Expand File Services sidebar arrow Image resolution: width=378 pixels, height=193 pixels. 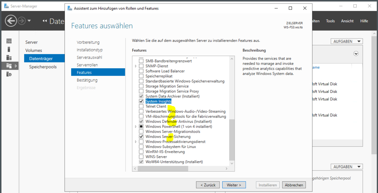click(16, 66)
